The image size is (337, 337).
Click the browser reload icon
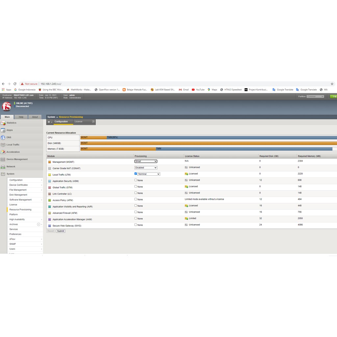pos(15,84)
